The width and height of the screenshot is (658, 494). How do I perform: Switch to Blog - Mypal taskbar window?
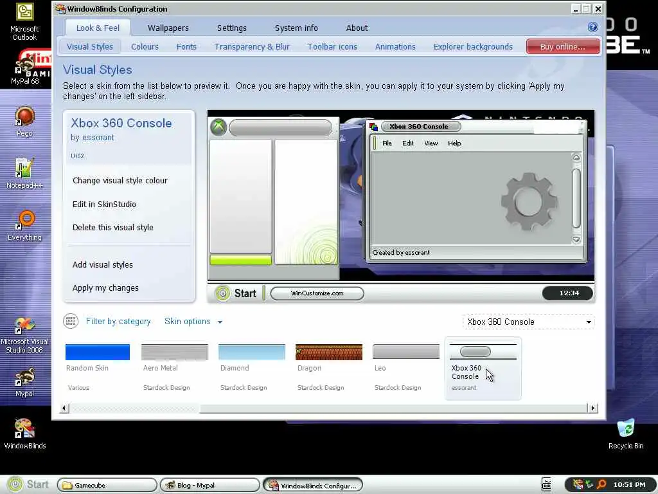point(209,485)
